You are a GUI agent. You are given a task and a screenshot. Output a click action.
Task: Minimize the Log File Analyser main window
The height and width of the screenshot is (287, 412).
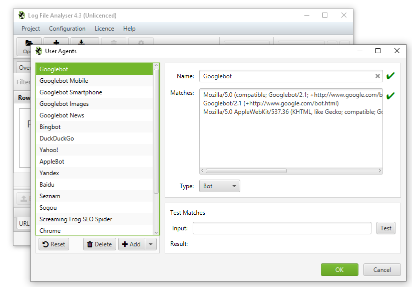[x=307, y=15]
